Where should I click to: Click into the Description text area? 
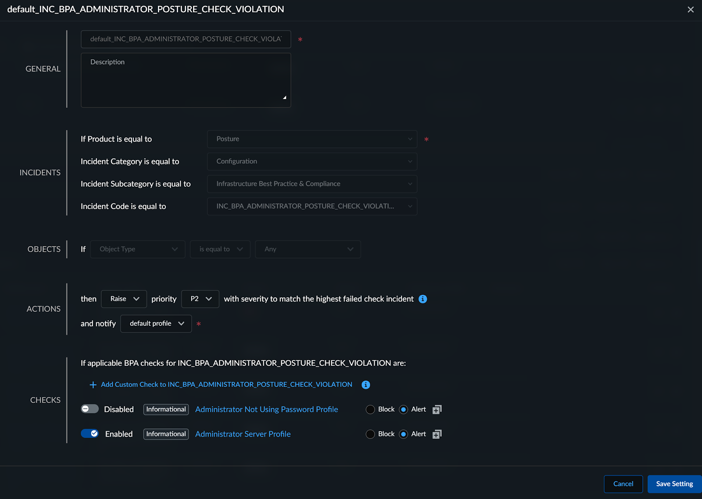pyautogui.click(x=186, y=80)
